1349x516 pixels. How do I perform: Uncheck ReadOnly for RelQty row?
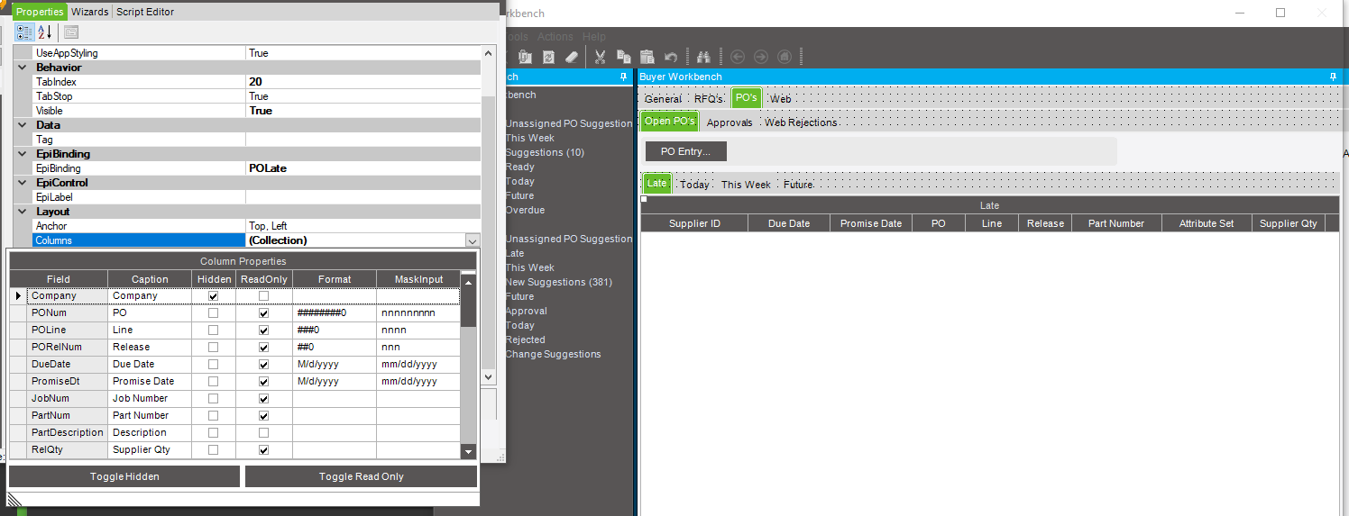click(263, 449)
